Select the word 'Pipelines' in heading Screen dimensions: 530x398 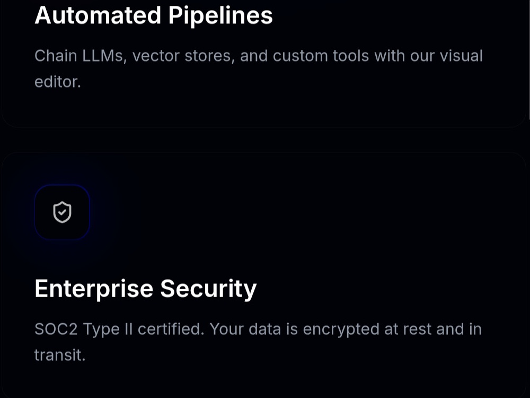(220, 16)
